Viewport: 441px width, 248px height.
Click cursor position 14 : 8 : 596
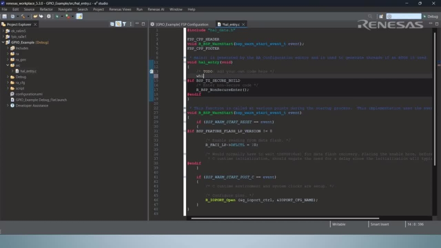coord(415,225)
